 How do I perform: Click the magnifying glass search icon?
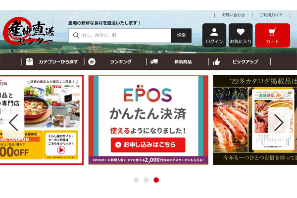click(76, 36)
